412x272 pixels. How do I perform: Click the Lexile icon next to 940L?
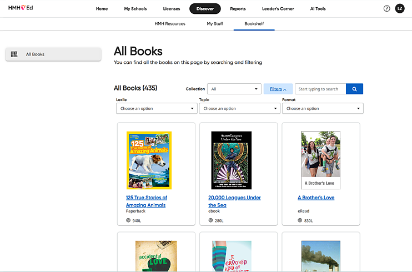(128, 220)
